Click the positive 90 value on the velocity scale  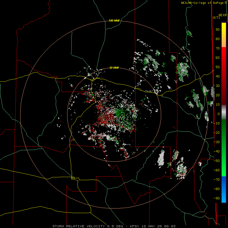pyautogui.click(x=218, y=30)
